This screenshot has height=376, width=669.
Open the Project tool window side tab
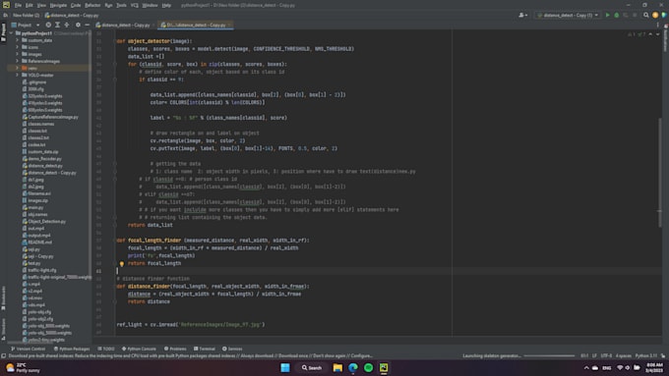[x=3, y=32]
